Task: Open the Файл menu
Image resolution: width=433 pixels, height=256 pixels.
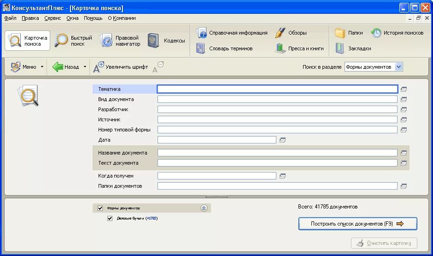Action: click(x=10, y=18)
